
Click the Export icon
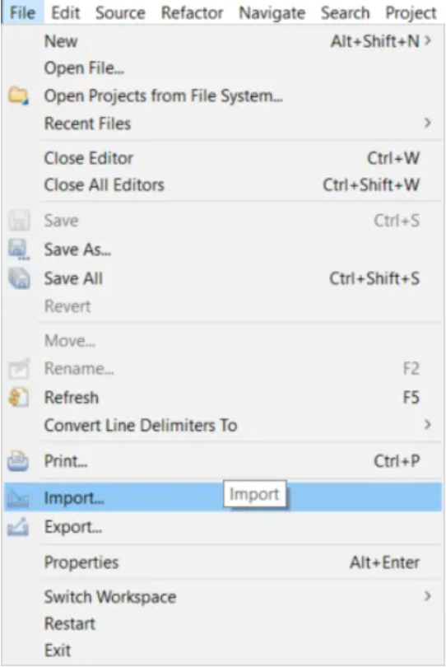pyautogui.click(x=18, y=527)
